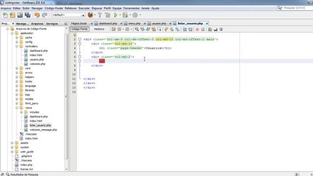313x176 pixels.
Task: Expand the includes folder
Action: click(22, 112)
